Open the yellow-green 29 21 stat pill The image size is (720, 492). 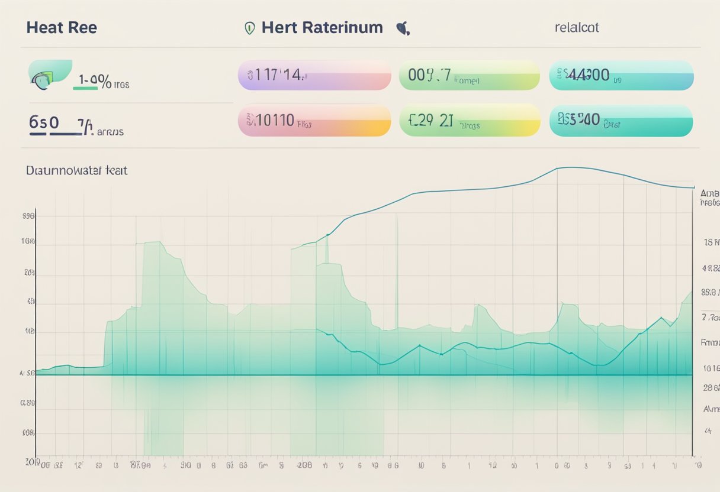click(x=470, y=121)
